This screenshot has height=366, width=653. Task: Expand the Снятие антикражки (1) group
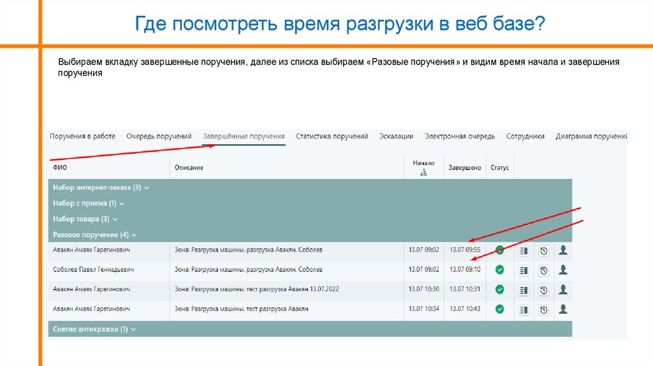[x=94, y=329]
